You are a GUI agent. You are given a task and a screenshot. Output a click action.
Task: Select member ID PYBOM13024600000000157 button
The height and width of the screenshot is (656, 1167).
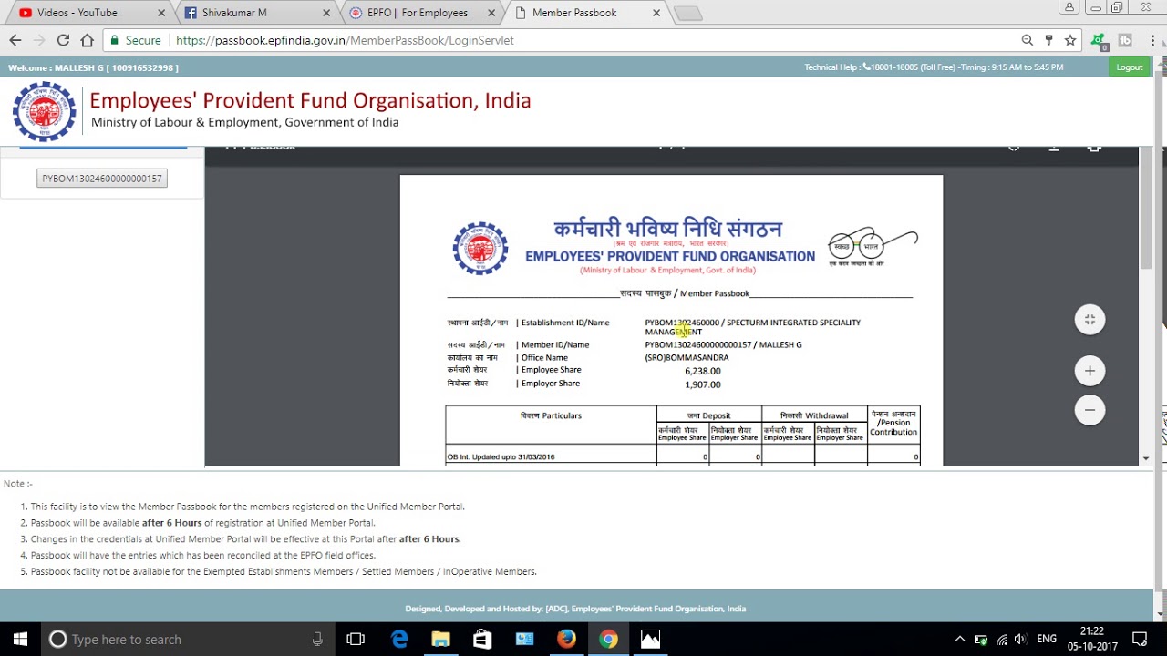coord(102,179)
